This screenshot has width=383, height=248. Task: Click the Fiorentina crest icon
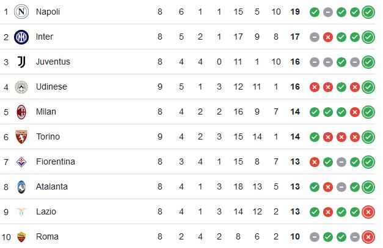(x=21, y=162)
